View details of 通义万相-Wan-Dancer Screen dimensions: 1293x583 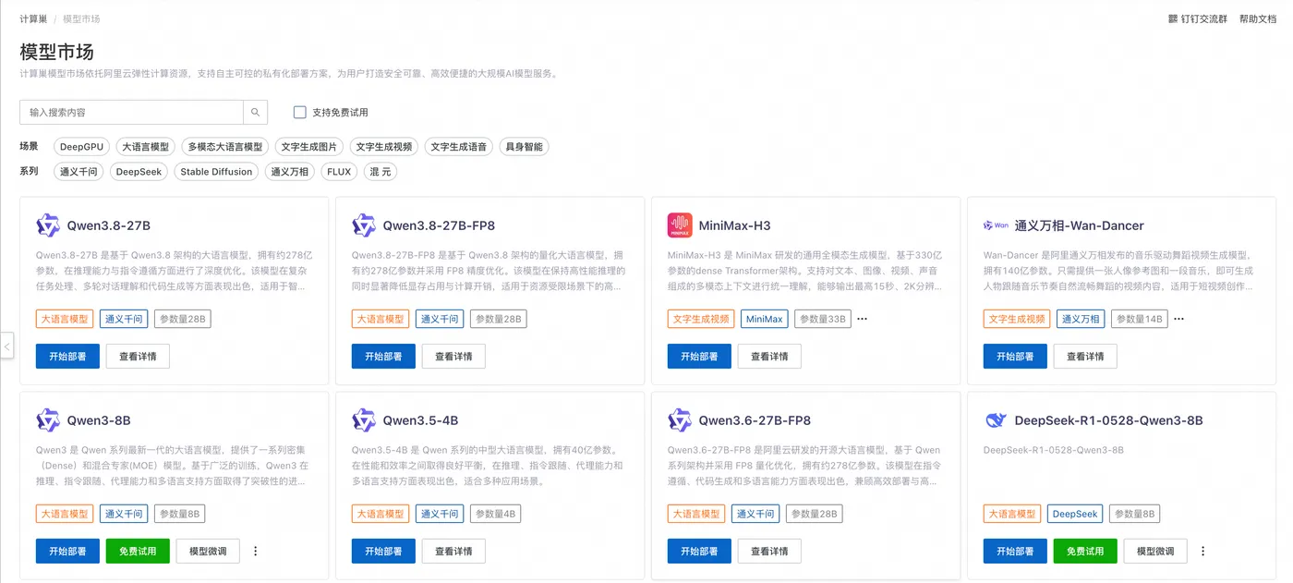[x=1085, y=357]
